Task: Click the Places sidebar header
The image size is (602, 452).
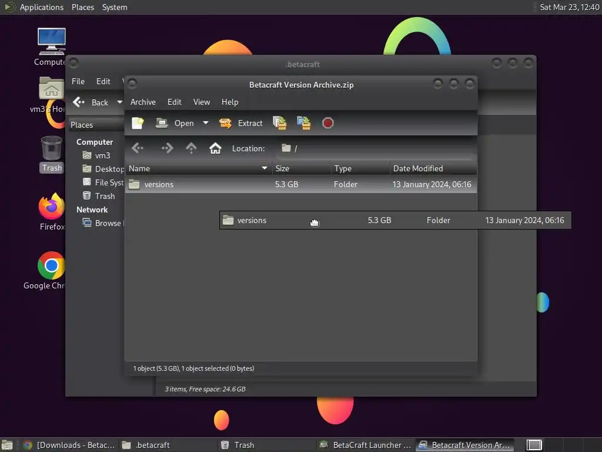Action: point(96,125)
